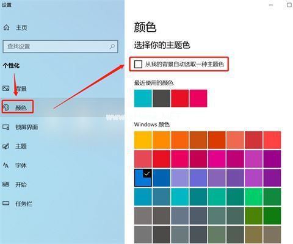Choose the yellow-gold Windows color swatch

(143, 140)
